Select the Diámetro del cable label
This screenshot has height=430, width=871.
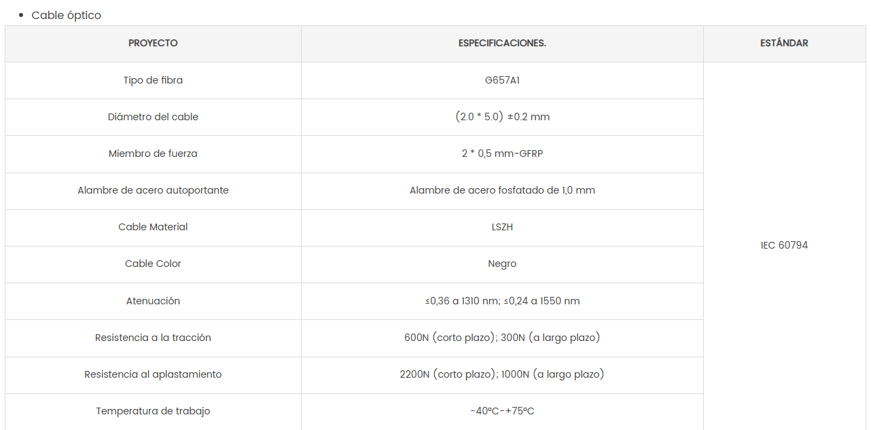click(x=153, y=117)
